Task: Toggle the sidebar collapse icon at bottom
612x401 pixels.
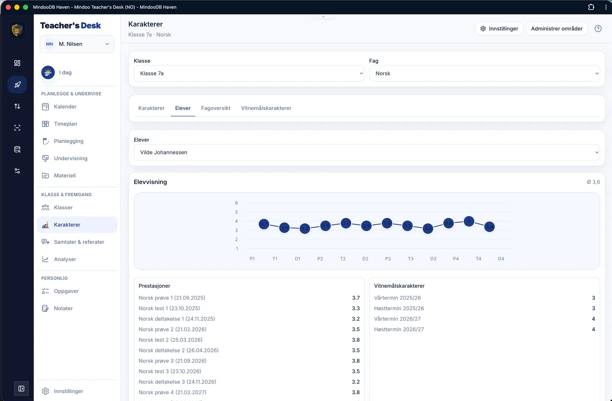Action: (21, 388)
